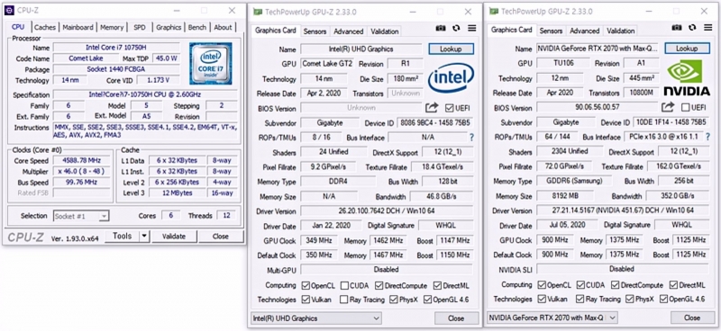Switch to the Caches tab in CPU-Z
Viewport: 721px width, 331px height.
(45, 27)
